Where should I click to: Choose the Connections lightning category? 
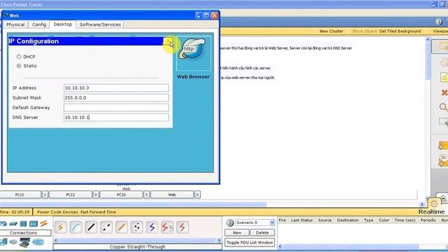43,223
